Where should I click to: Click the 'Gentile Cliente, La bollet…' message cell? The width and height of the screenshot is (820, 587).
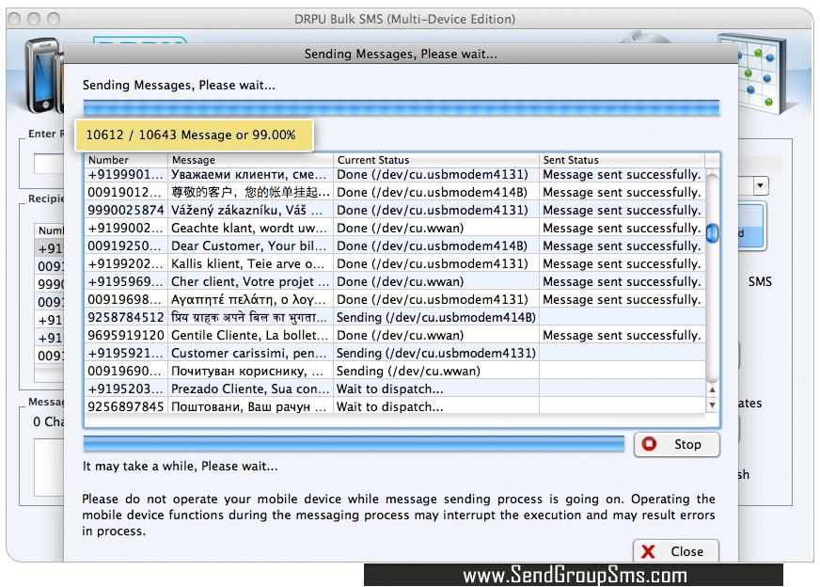(250, 335)
